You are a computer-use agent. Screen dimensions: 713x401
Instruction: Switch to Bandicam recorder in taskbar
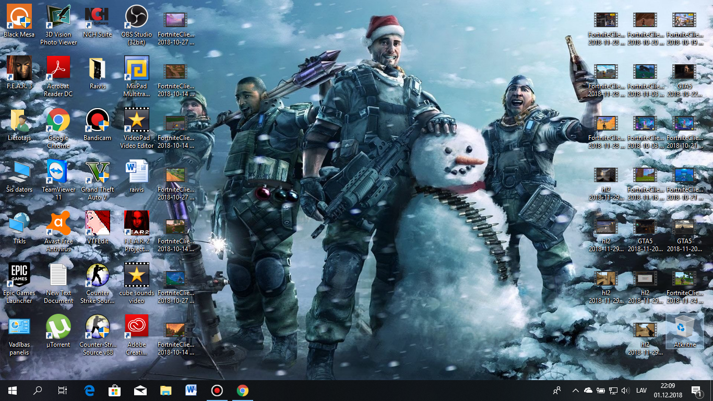[x=217, y=391]
